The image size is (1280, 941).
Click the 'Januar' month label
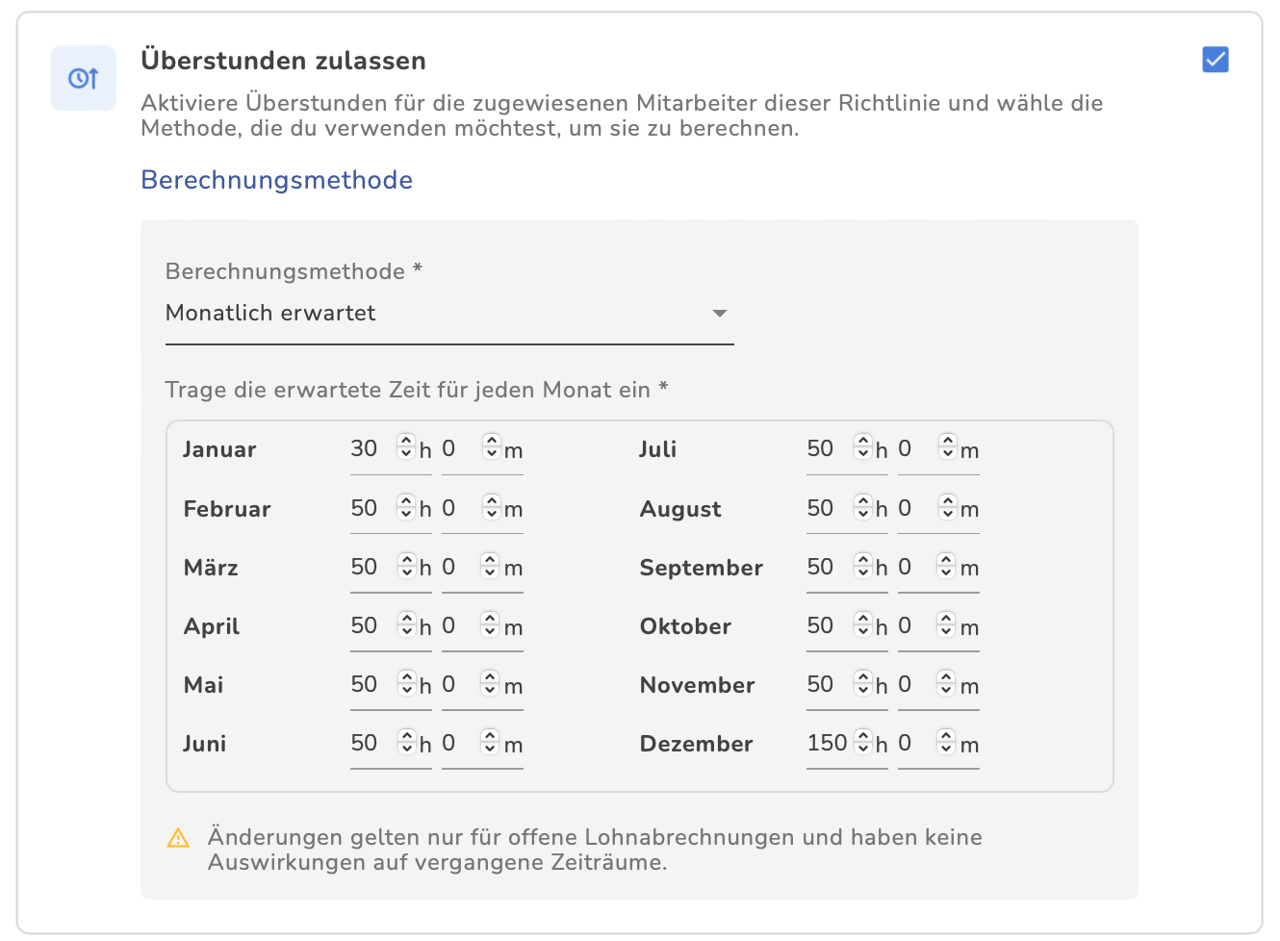click(219, 449)
